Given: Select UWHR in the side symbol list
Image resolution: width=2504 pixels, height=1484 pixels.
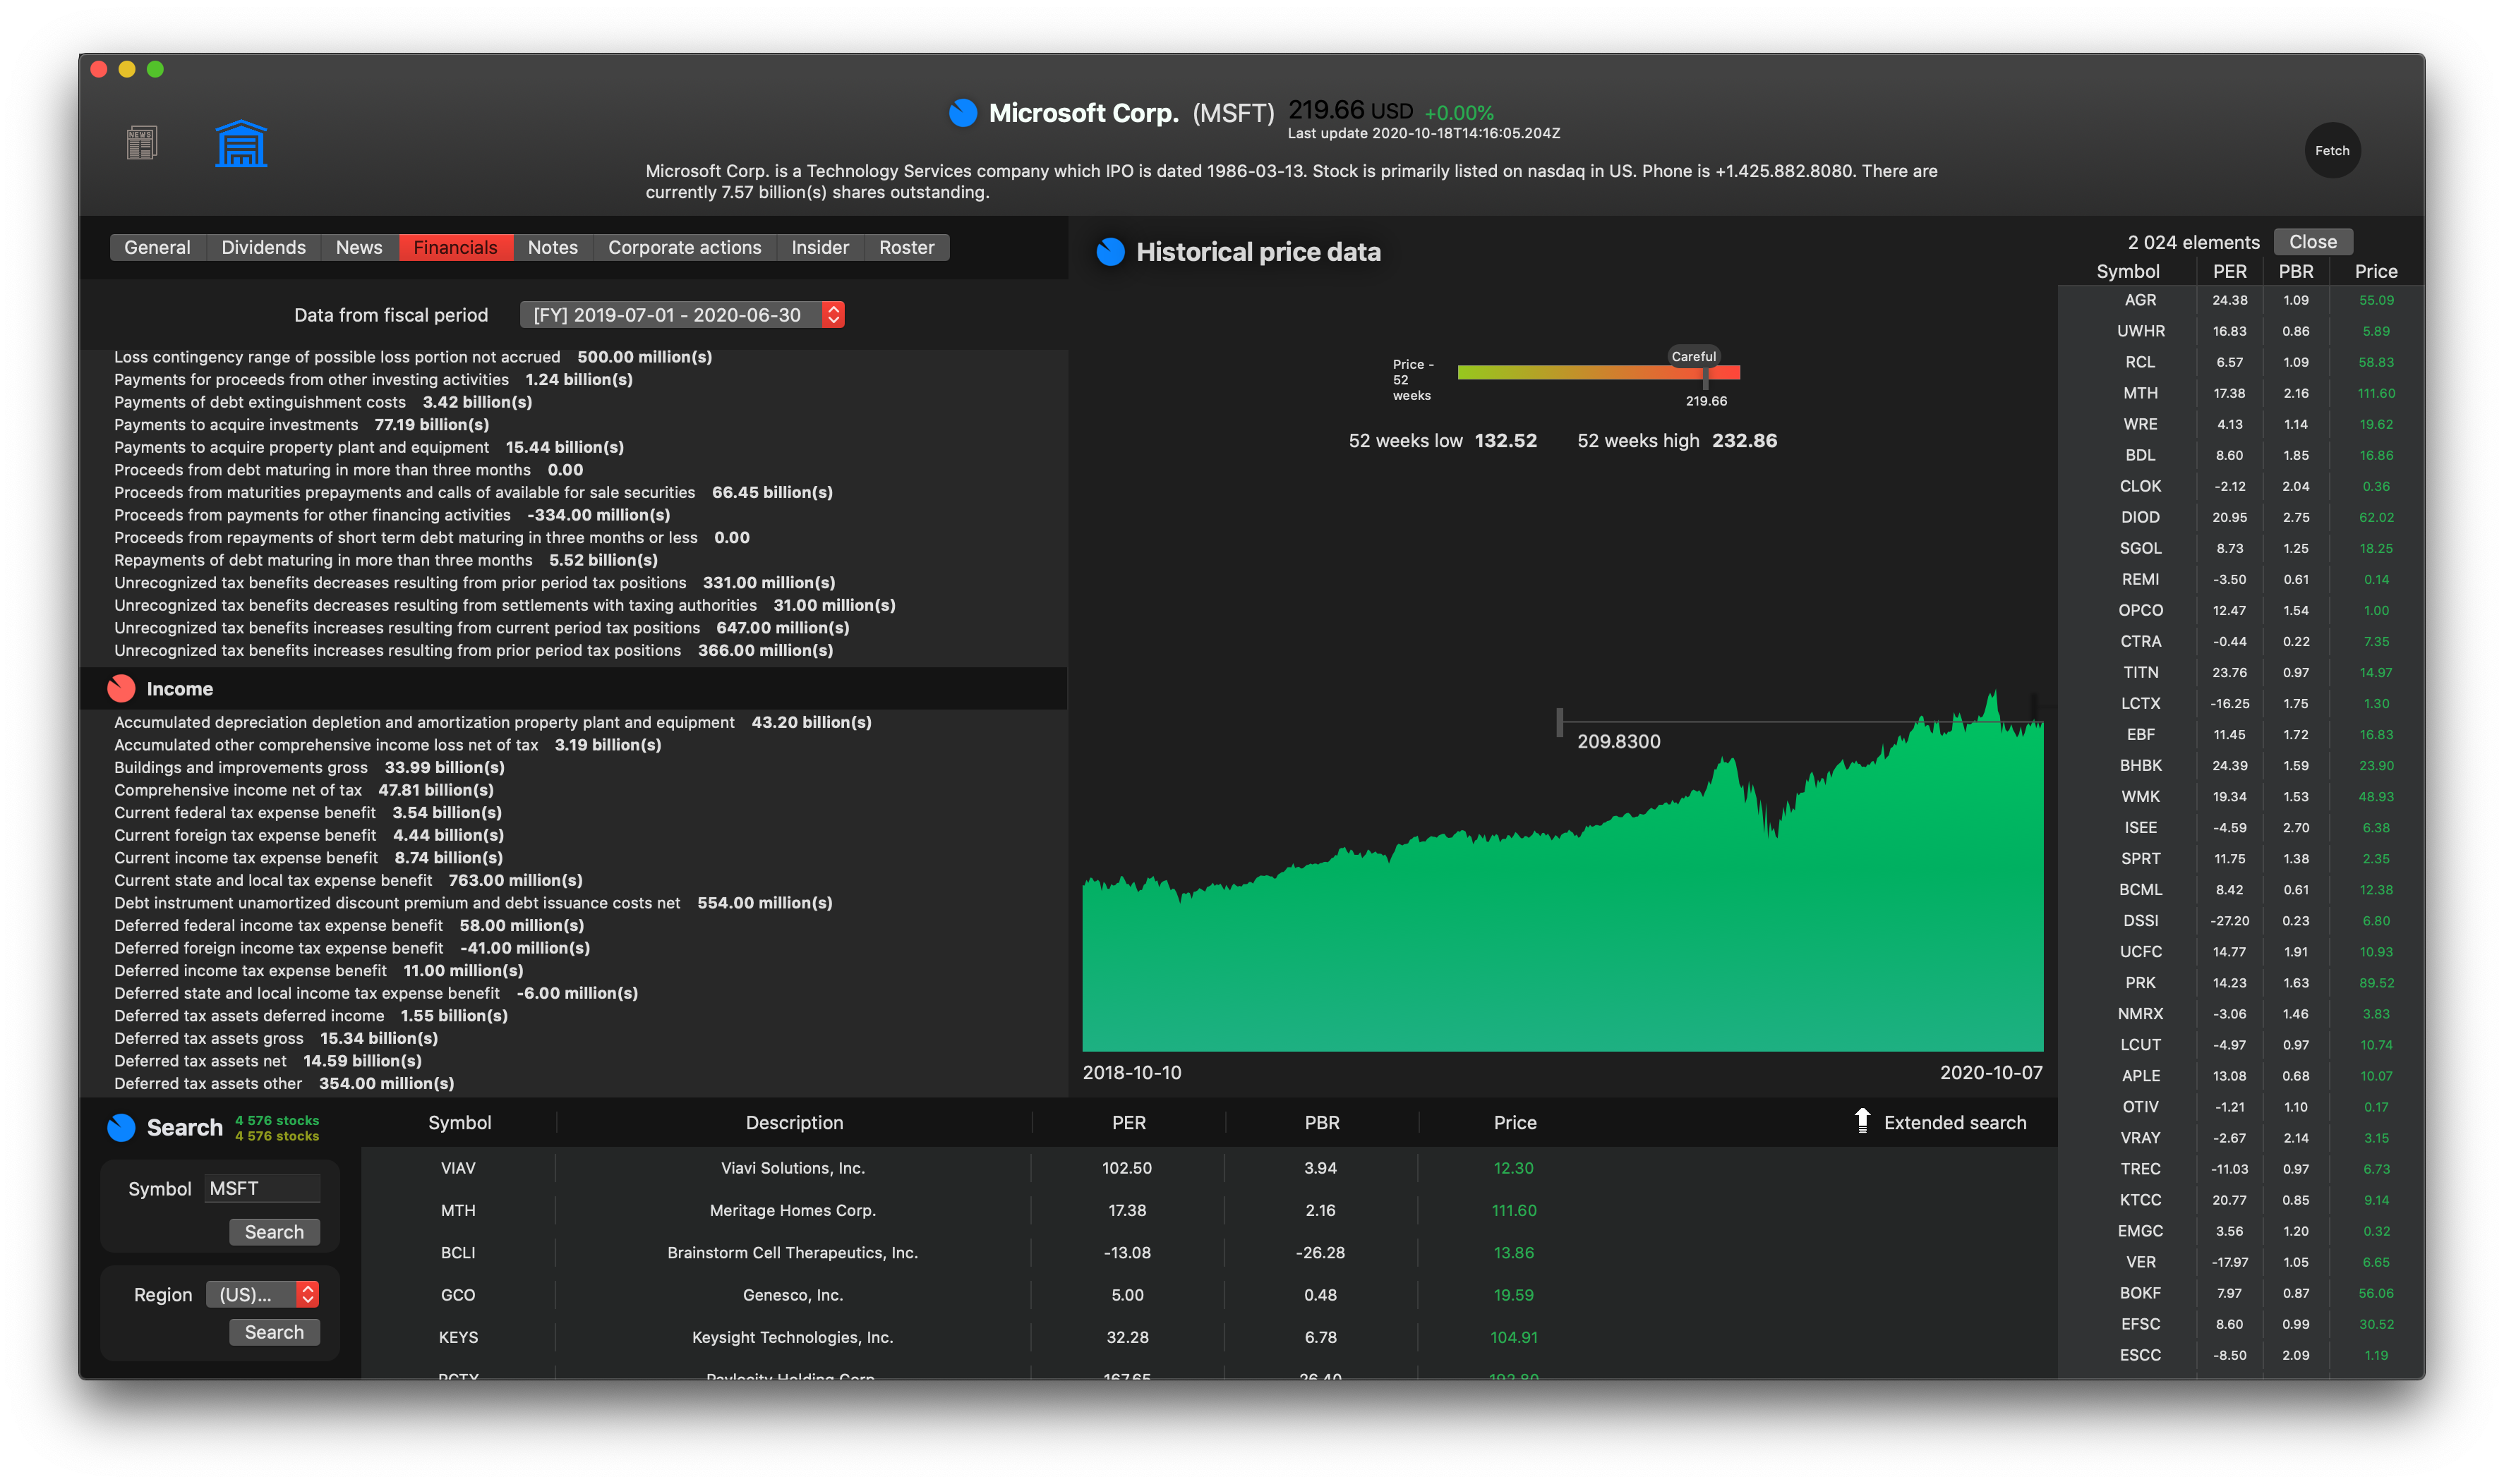Looking at the screenshot, I should pyautogui.click(x=2140, y=331).
